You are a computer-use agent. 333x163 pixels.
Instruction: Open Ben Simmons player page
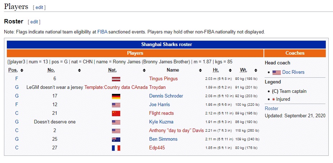[x=163, y=139]
